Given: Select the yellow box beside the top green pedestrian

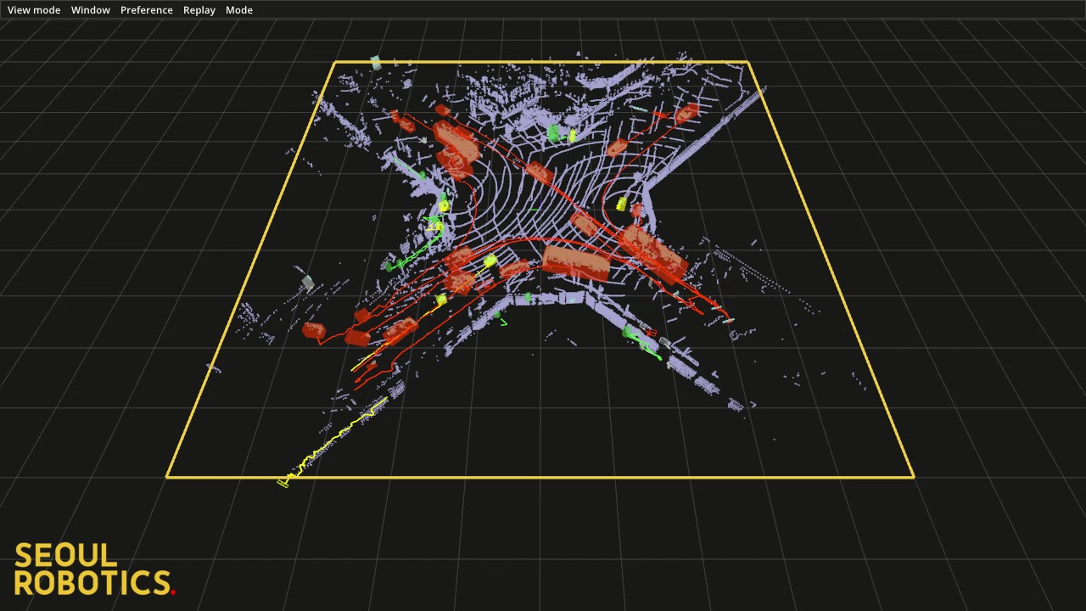Looking at the screenshot, I should pyautogui.click(x=572, y=135).
